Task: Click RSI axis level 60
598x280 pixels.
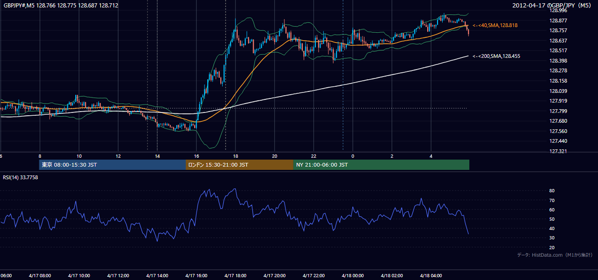Action: click(552, 210)
